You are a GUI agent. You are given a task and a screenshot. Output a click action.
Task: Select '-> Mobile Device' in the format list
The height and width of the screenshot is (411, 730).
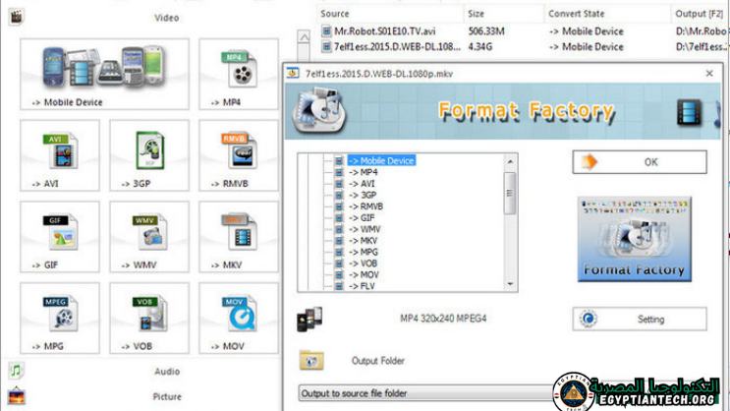[381, 160]
